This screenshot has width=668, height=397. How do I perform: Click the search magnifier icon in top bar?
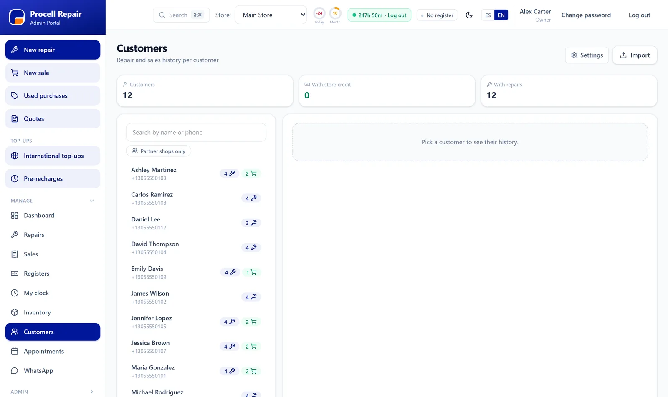click(162, 15)
